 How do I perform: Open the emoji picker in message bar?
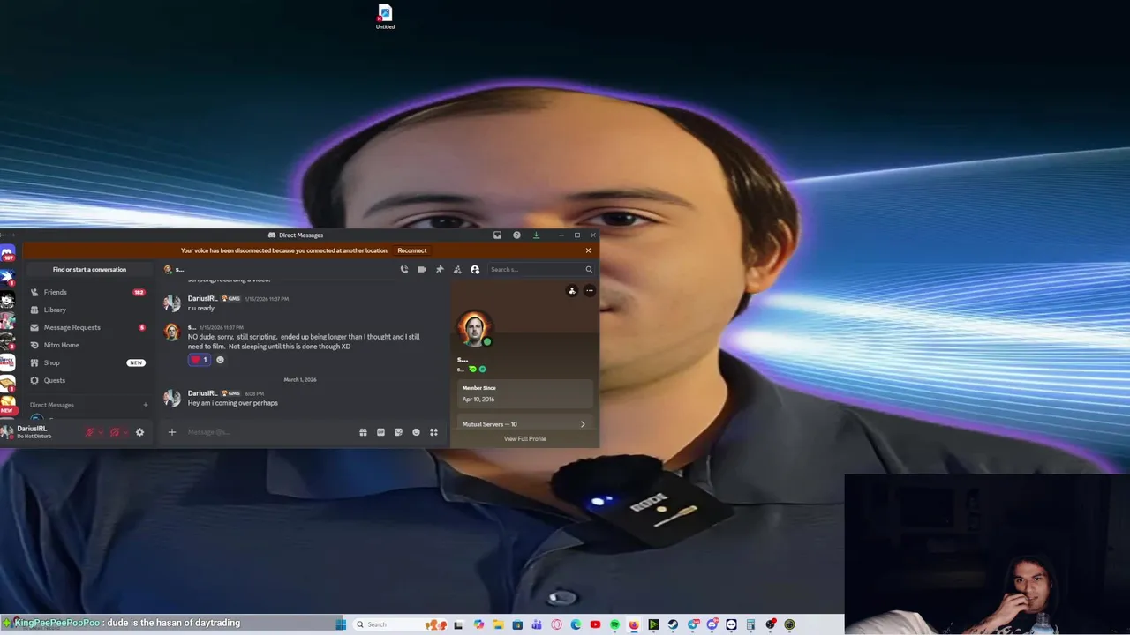pyautogui.click(x=416, y=432)
